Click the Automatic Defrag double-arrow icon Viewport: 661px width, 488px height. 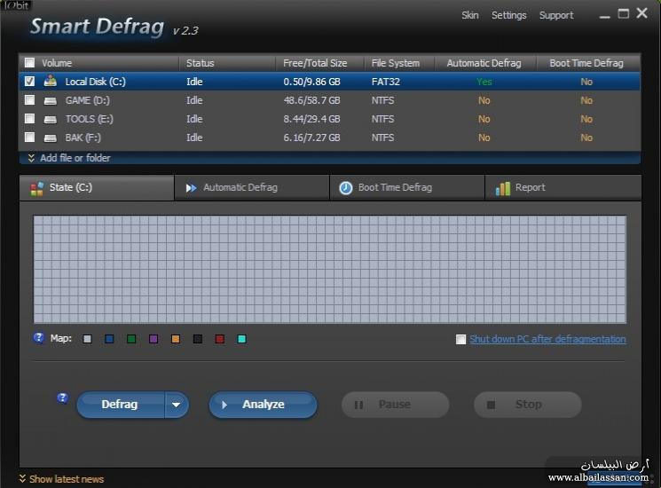coord(191,188)
